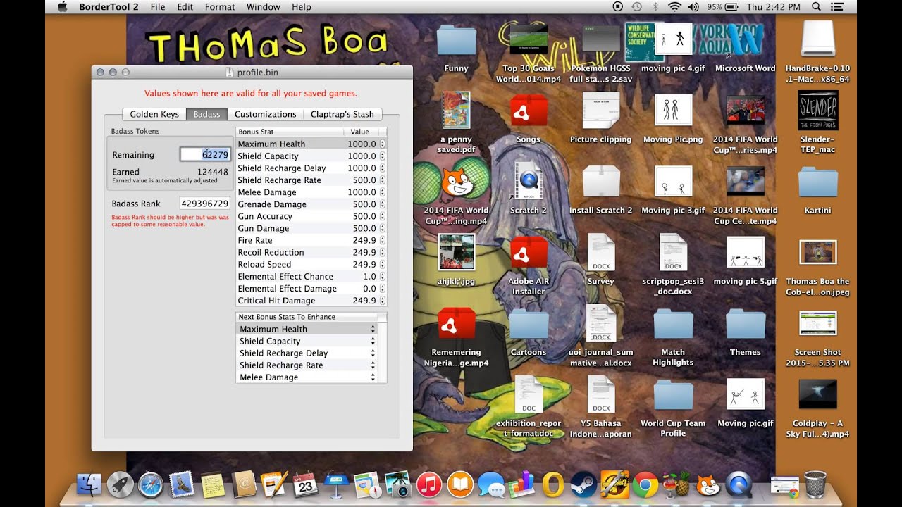The width and height of the screenshot is (902, 507).
Task: Open Wi-Fi status menu
Action: coord(675,7)
